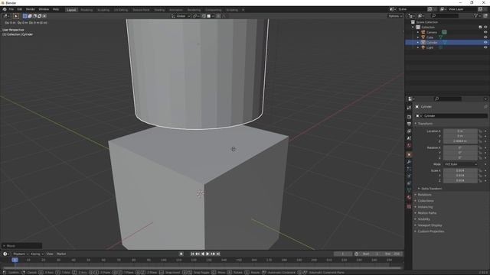Viewport: 490px width, 275px height.
Task: Play the animation in the timeline
Action: [x=207, y=254]
